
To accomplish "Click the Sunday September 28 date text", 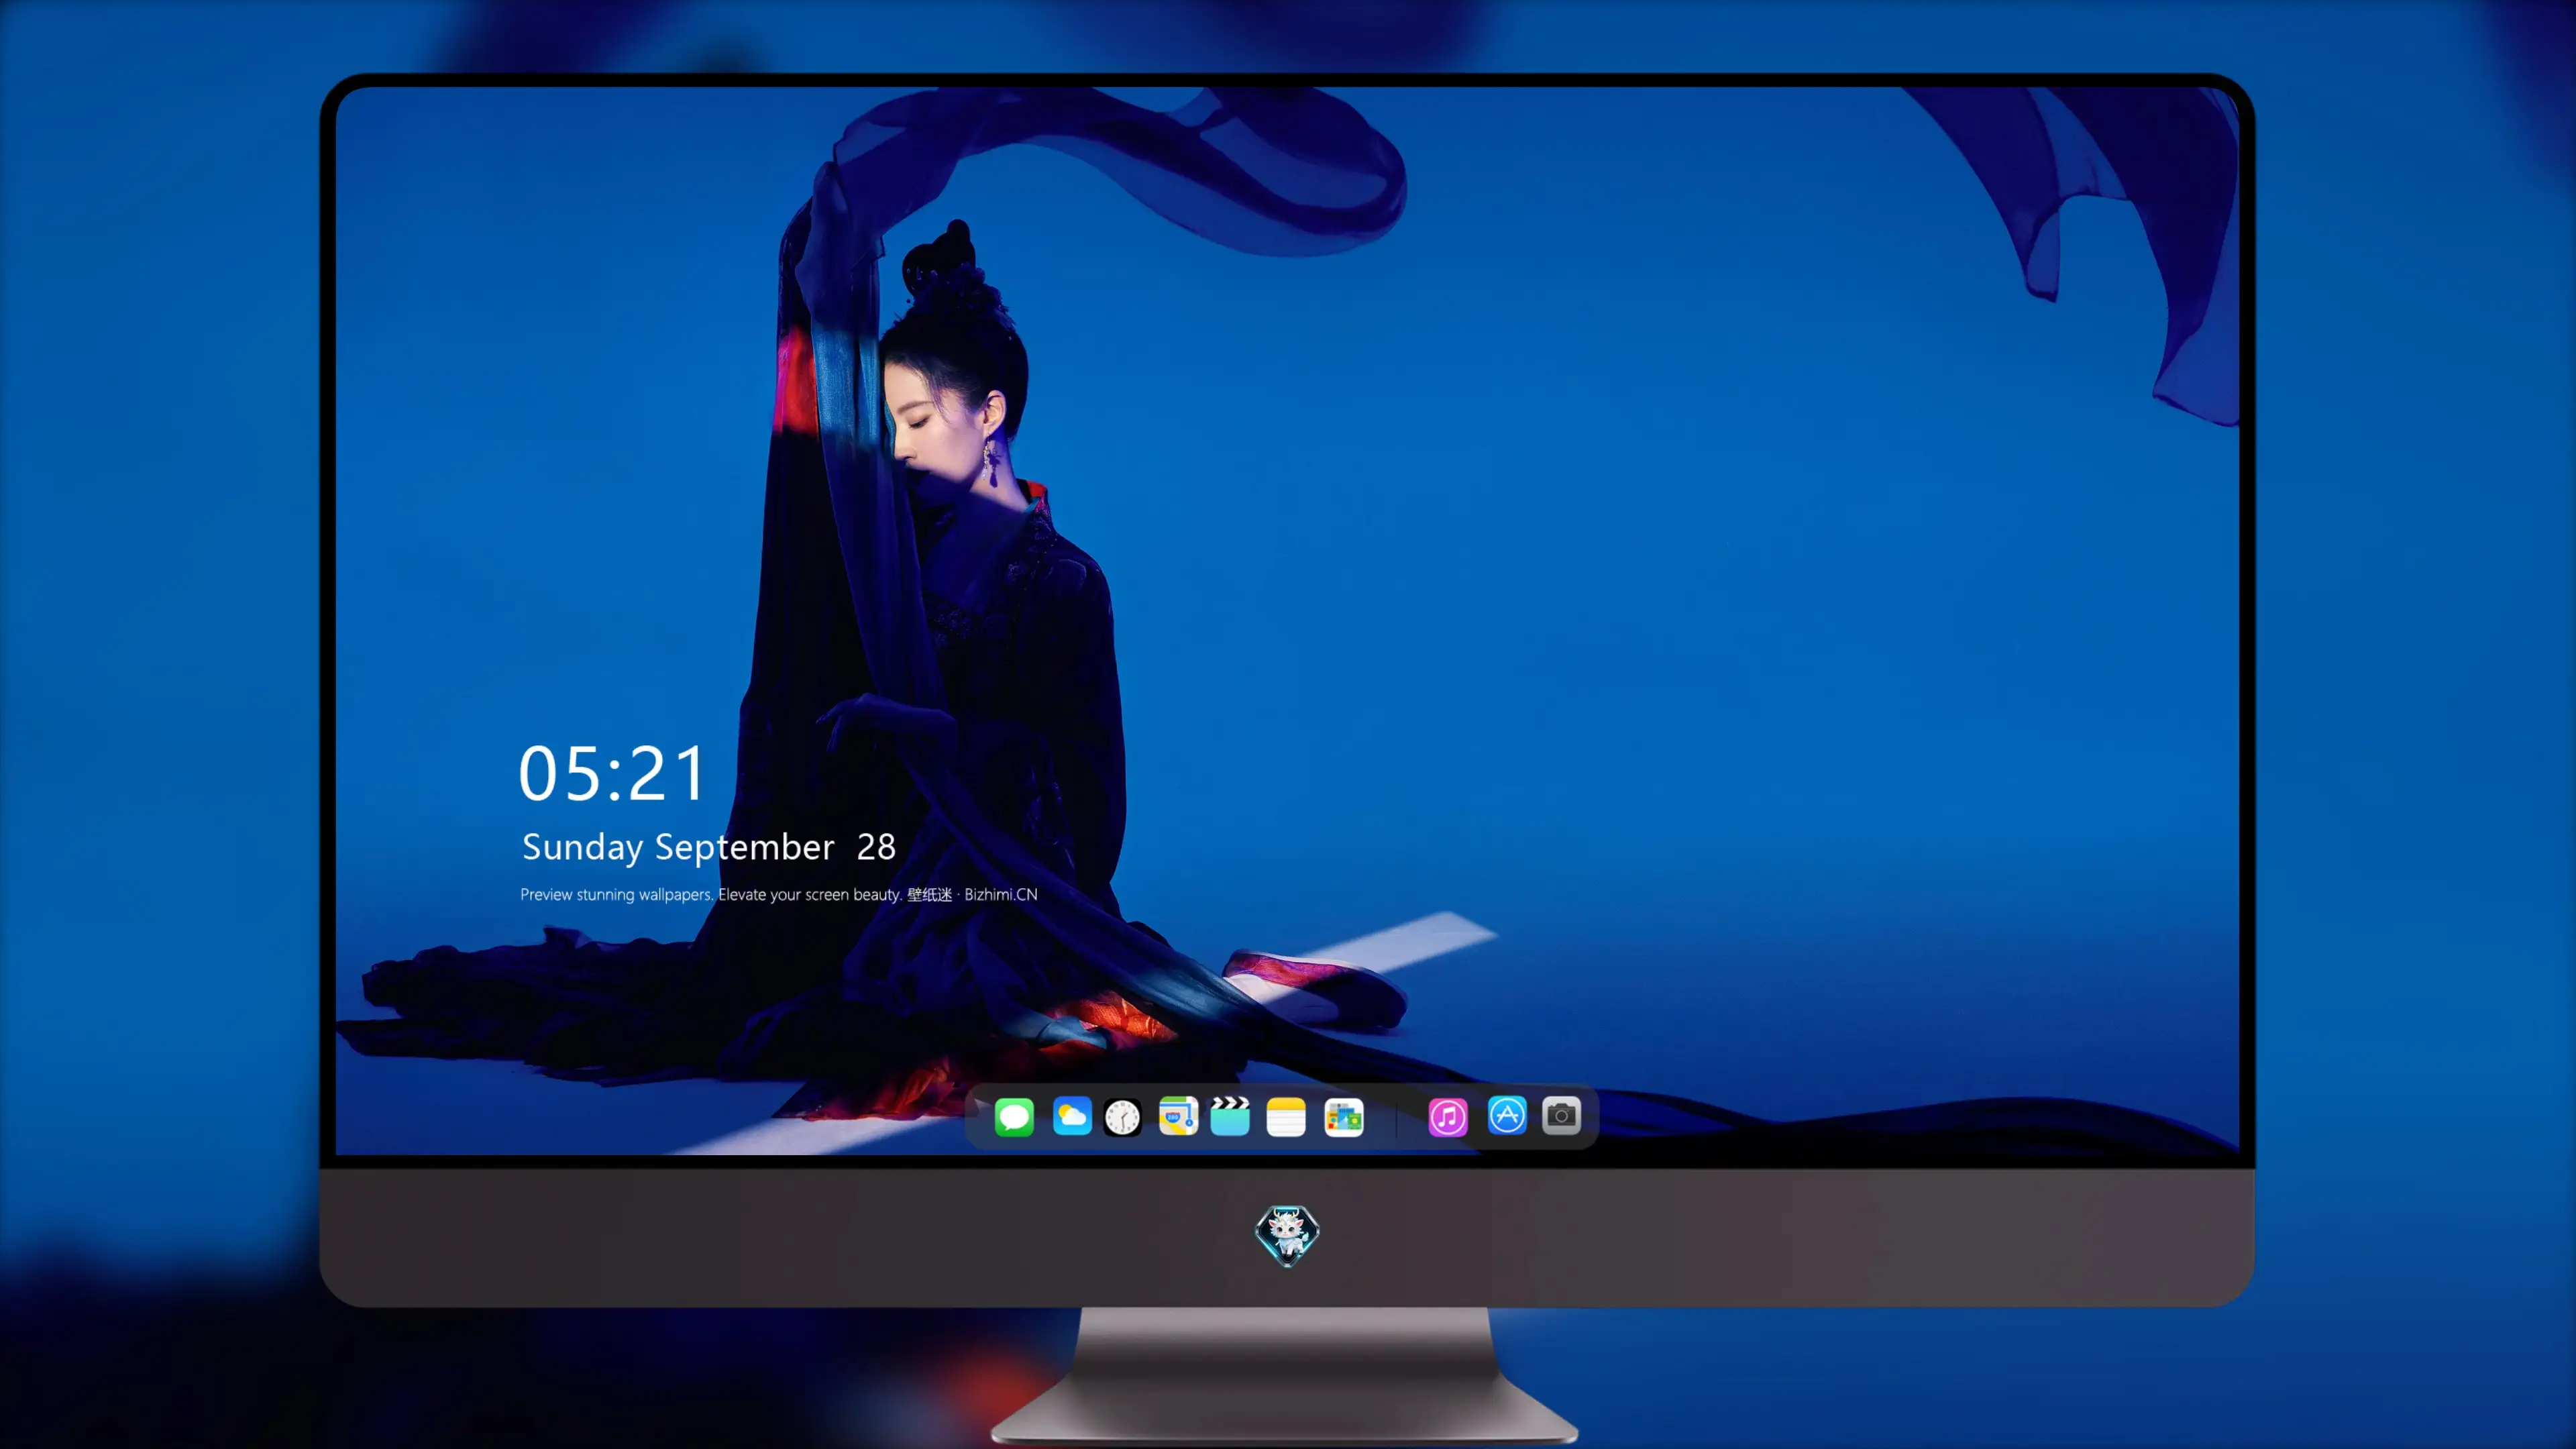I will (709, 847).
